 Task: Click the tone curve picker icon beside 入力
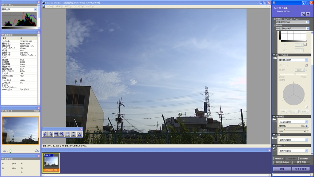[305, 45]
